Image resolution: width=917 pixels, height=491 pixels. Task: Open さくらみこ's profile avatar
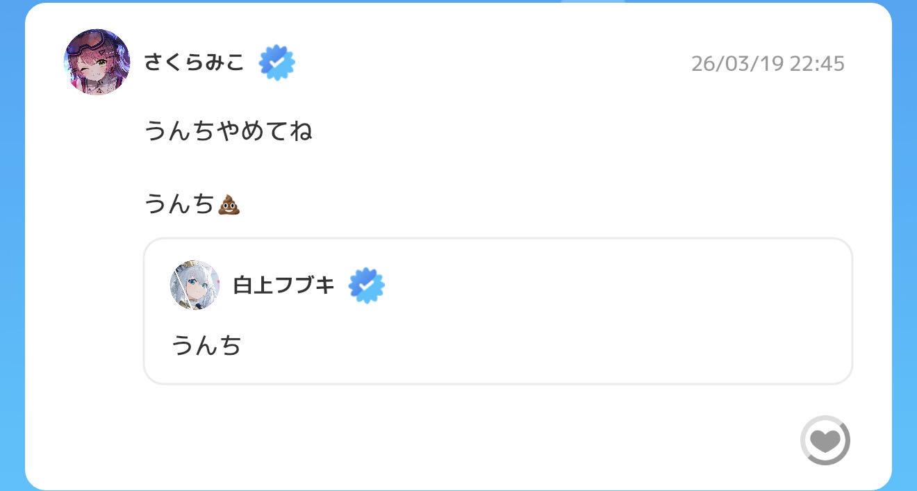[x=97, y=63]
